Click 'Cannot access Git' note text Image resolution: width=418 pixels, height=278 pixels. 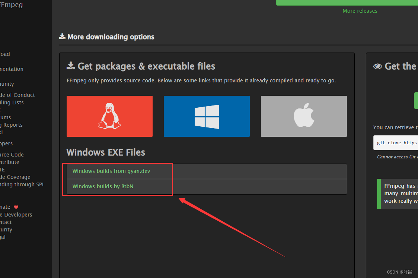[398, 157]
